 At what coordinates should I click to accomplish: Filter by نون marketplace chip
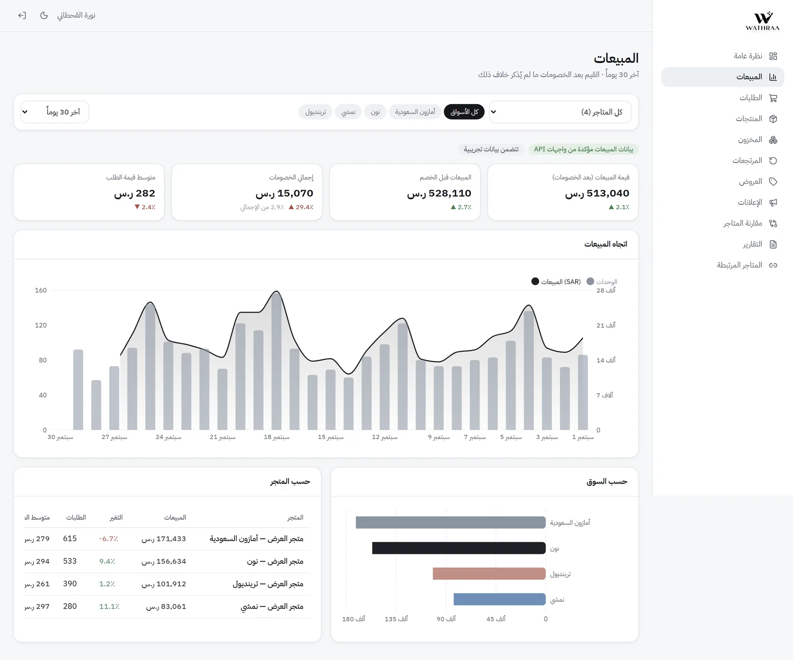coord(375,112)
